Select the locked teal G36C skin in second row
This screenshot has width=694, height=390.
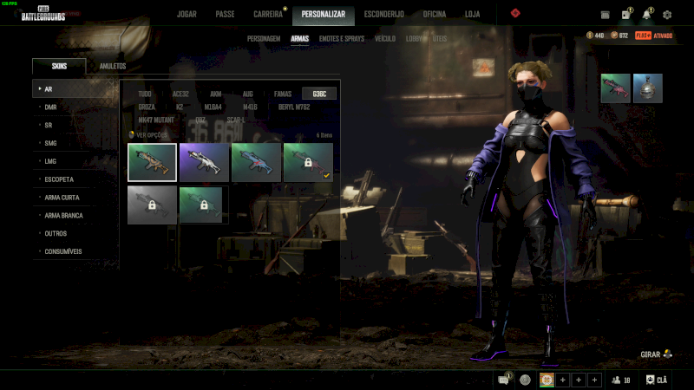(204, 205)
